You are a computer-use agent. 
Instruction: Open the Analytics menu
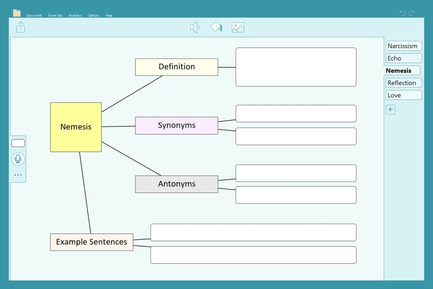(x=75, y=16)
